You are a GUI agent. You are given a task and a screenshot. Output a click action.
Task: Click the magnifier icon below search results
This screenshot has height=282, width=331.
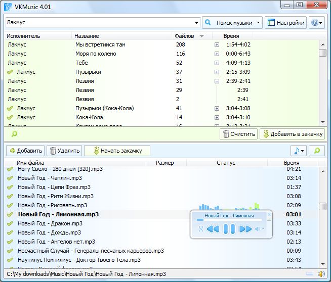14,134
